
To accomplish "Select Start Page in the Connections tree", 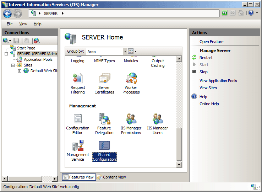I will tap(26, 48).
